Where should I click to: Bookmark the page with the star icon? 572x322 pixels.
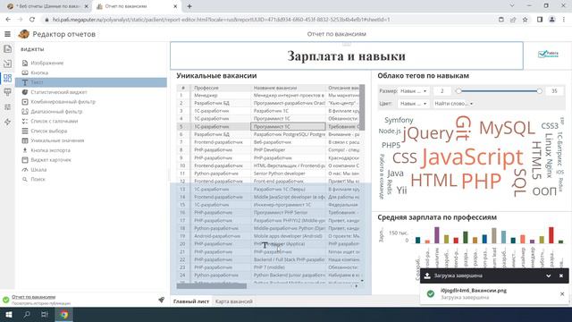tap(525, 20)
